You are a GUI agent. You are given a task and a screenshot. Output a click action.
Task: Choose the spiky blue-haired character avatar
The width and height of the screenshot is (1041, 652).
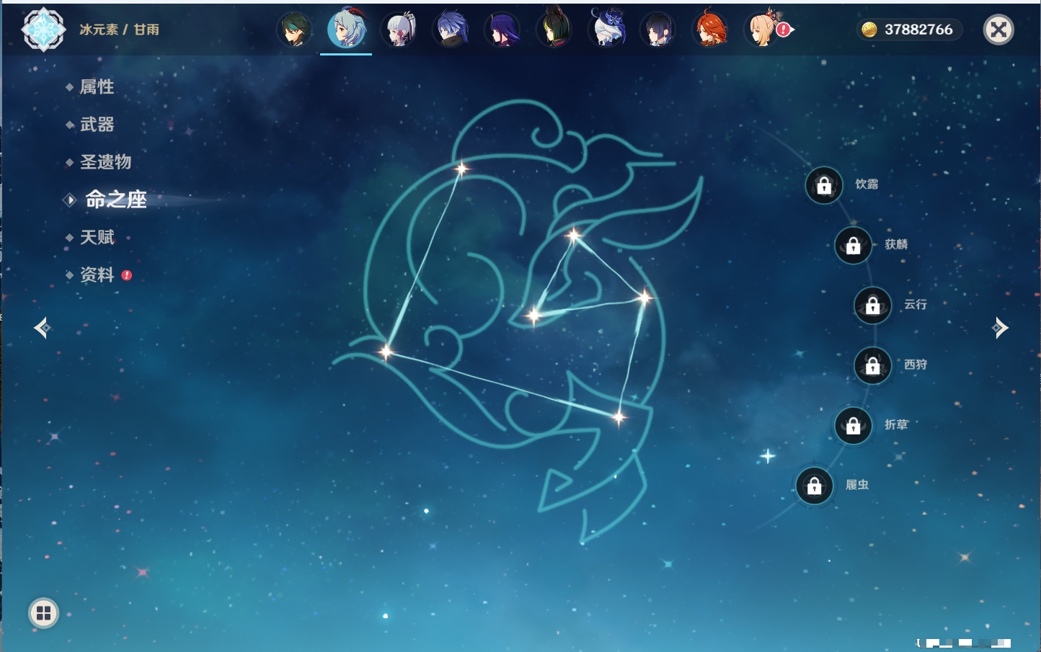451,30
